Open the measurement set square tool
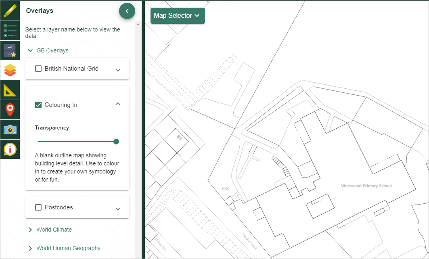This screenshot has width=429, height=259. [10, 90]
